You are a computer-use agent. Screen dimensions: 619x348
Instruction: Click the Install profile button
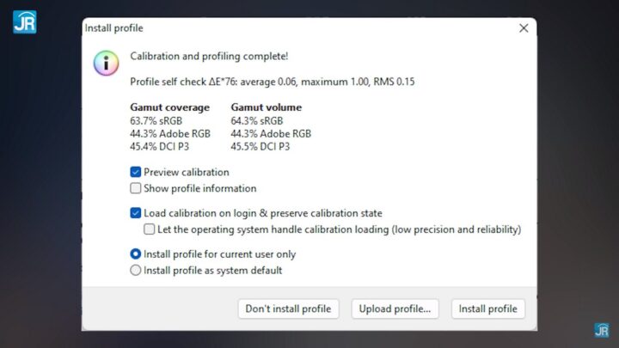[487, 308]
